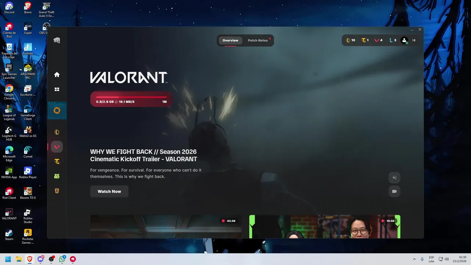Select the League of Legends desktop shortcut
471x265 pixels.
click(x=9, y=113)
